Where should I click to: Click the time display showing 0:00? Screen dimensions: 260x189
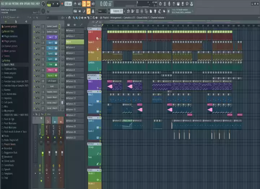tap(106, 4)
